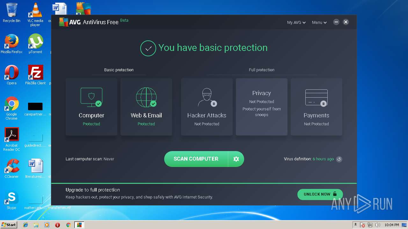408x229 pixels.
Task: Open the Hacker Attacks tile
Action: [207, 107]
